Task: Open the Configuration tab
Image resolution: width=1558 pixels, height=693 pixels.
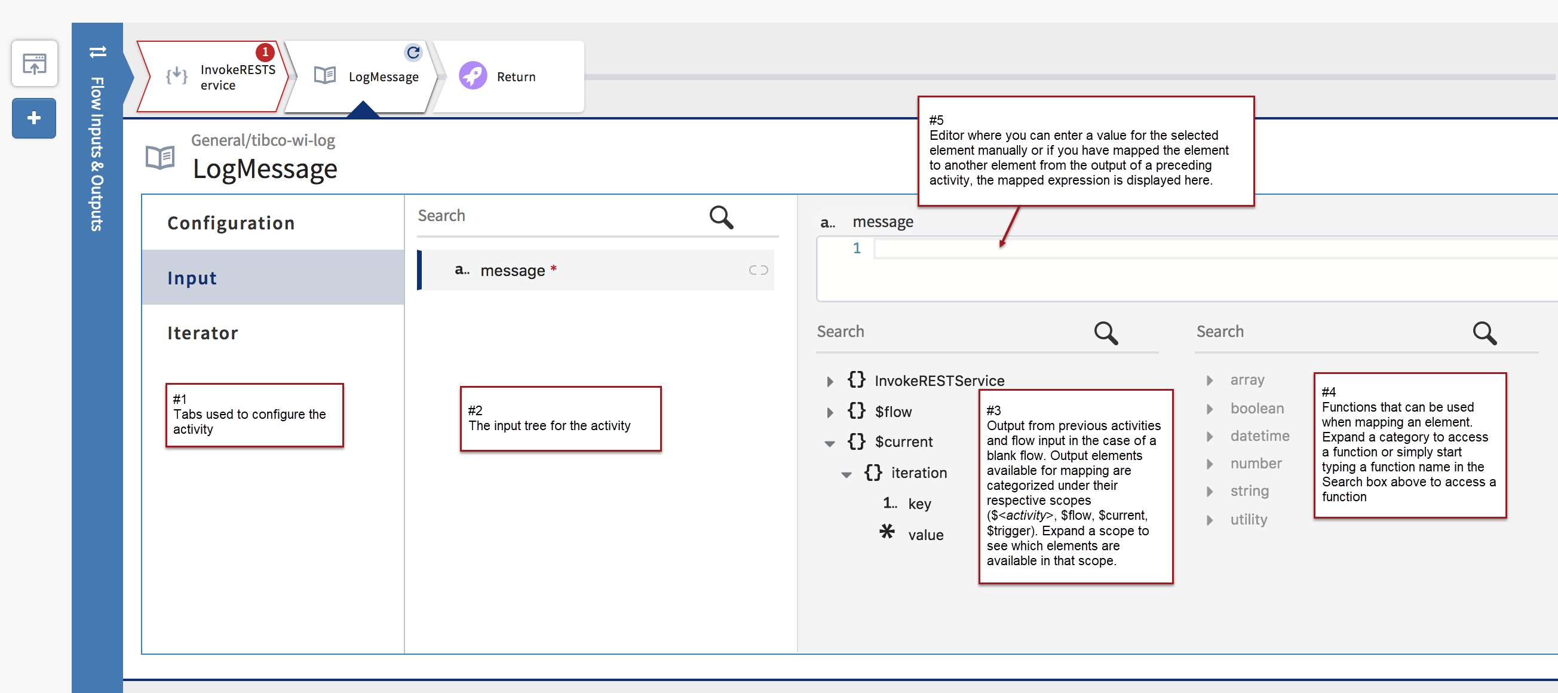Action: (x=231, y=223)
